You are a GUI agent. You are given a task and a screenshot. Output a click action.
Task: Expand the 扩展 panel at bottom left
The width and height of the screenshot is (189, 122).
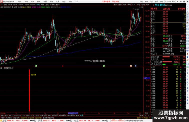click(2, 118)
